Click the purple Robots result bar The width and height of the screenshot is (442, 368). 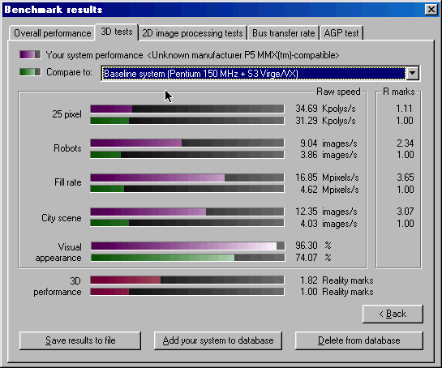[x=187, y=143]
